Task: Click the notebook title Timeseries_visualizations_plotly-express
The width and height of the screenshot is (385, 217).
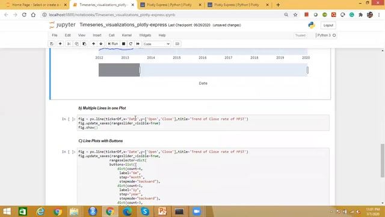Action: point(123,25)
